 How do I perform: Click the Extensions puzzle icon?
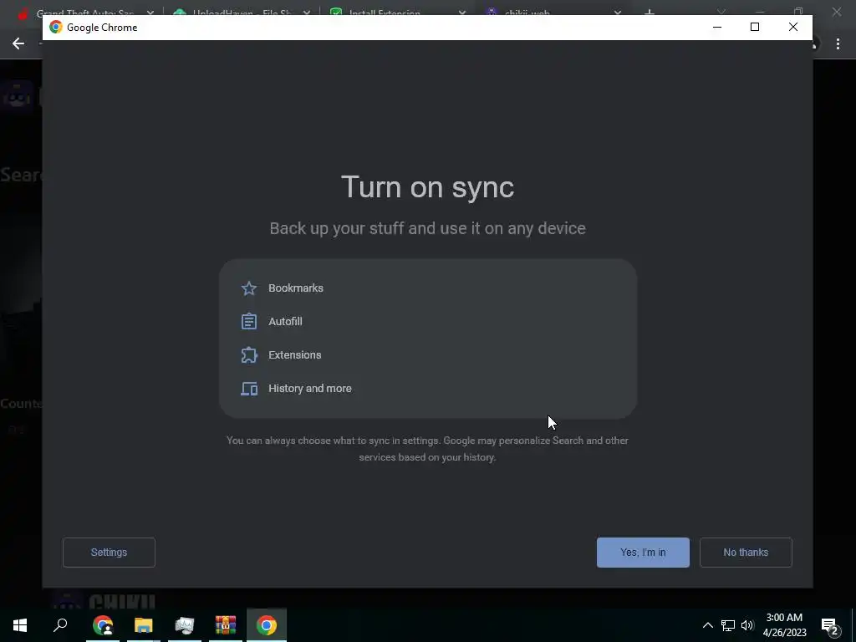coord(249,354)
